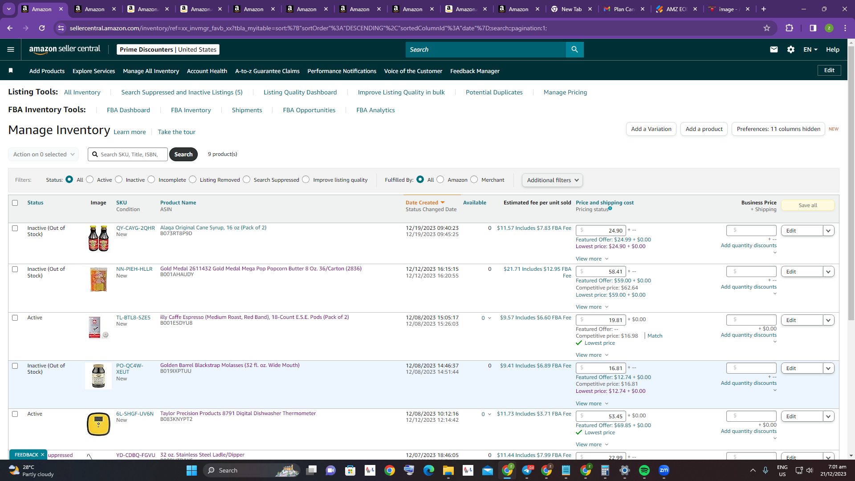Screen dimensions: 855x481
Task: Expand View more for illy Caffe Espresso pricing
Action: (x=592, y=355)
